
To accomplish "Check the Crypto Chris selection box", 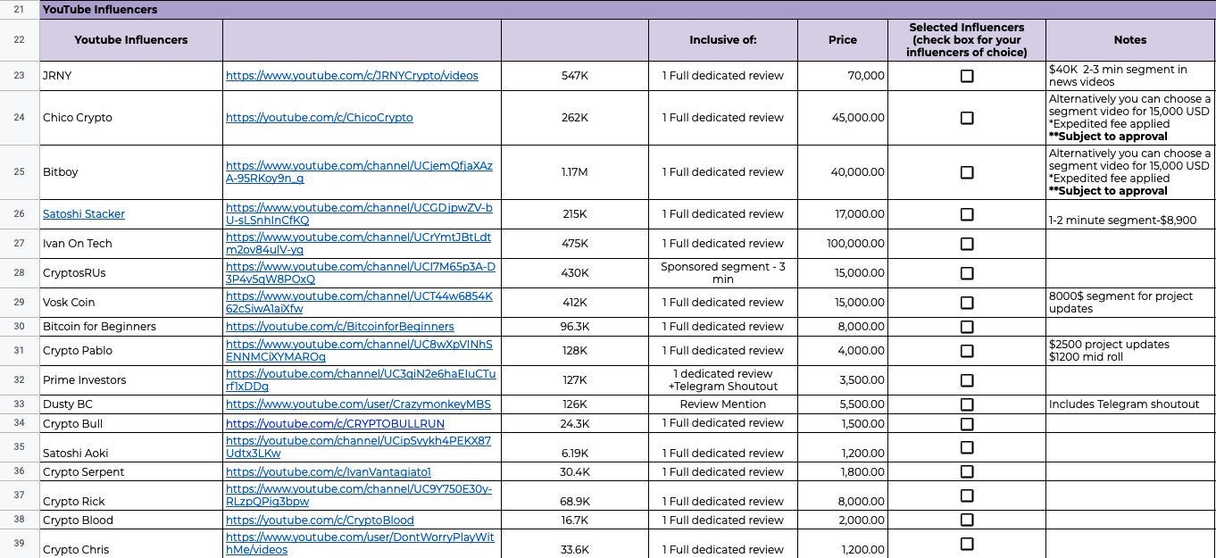I will point(966,544).
